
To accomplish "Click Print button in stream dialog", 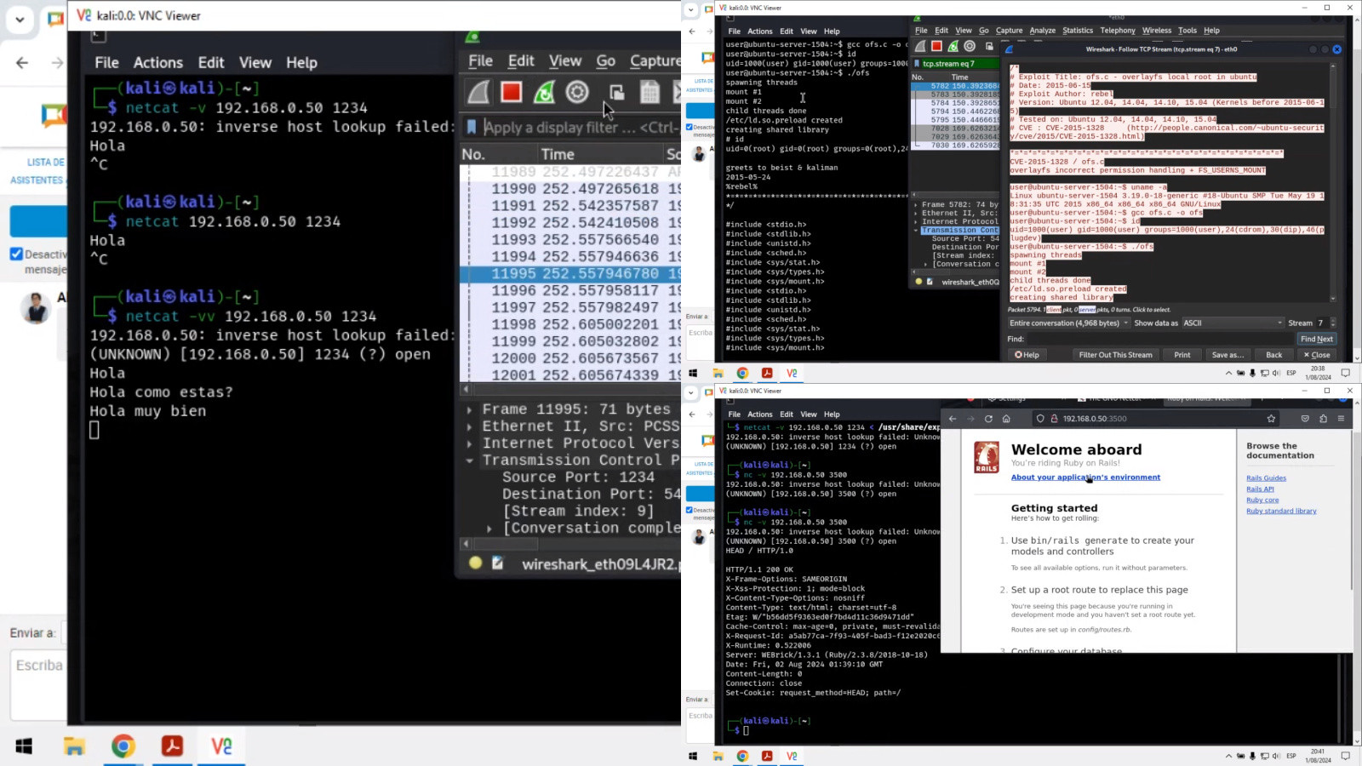I will (1182, 355).
